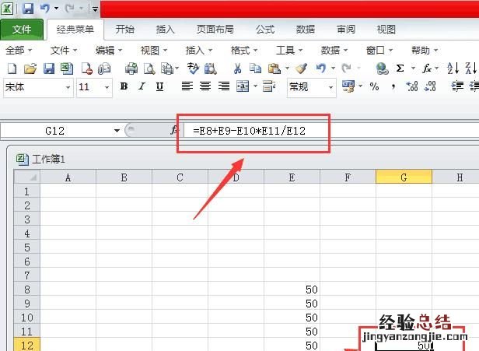Select row 12 header
This screenshot has width=479, height=351.
click(x=27, y=345)
